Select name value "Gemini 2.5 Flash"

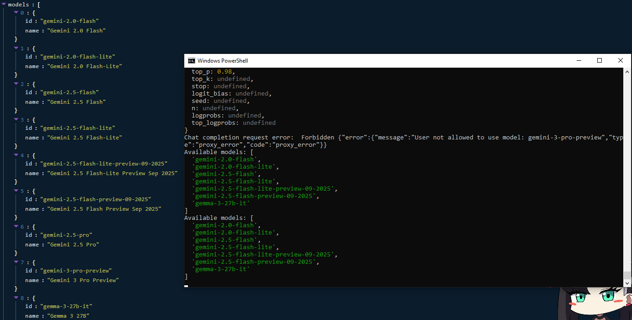(x=76, y=102)
